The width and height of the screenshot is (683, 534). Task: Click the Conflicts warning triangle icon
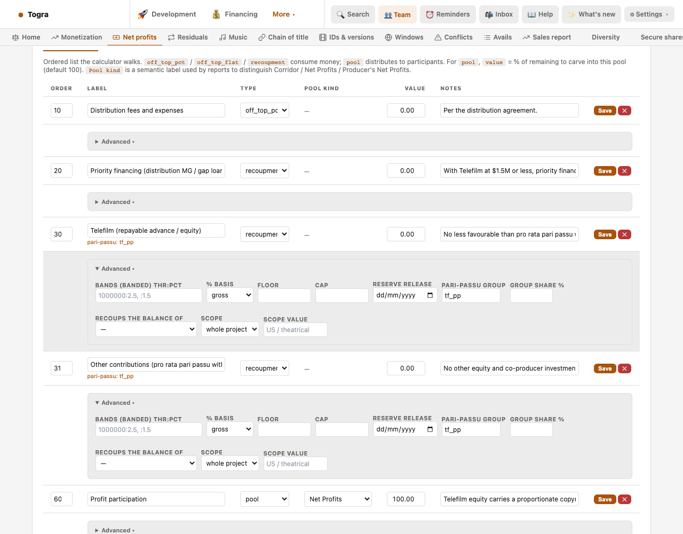[438, 37]
